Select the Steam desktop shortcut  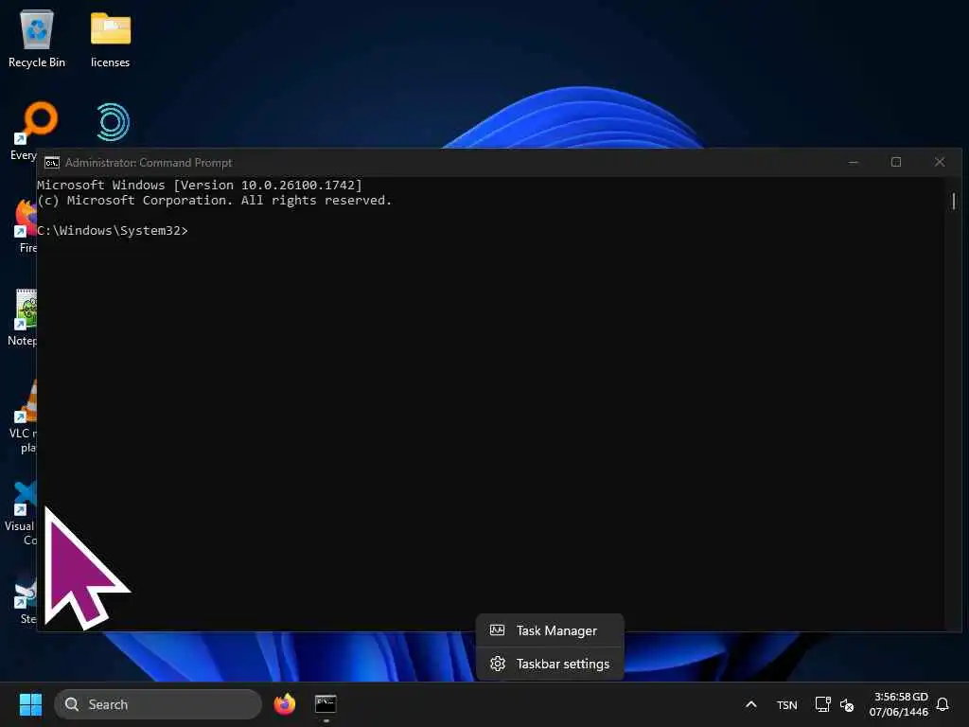coord(26,598)
